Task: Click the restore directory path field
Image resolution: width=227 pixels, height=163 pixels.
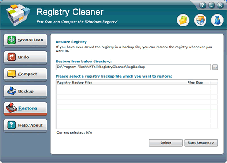Action: (x=133, y=67)
